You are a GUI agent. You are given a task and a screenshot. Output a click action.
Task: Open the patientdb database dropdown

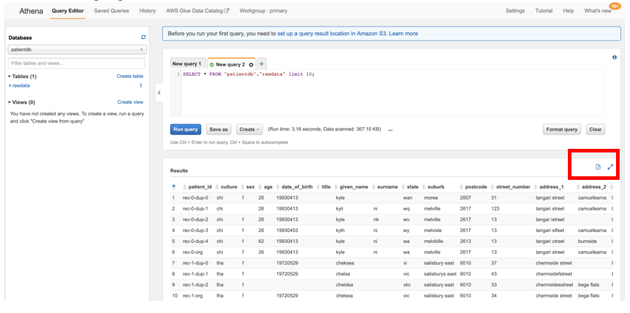[x=77, y=49]
